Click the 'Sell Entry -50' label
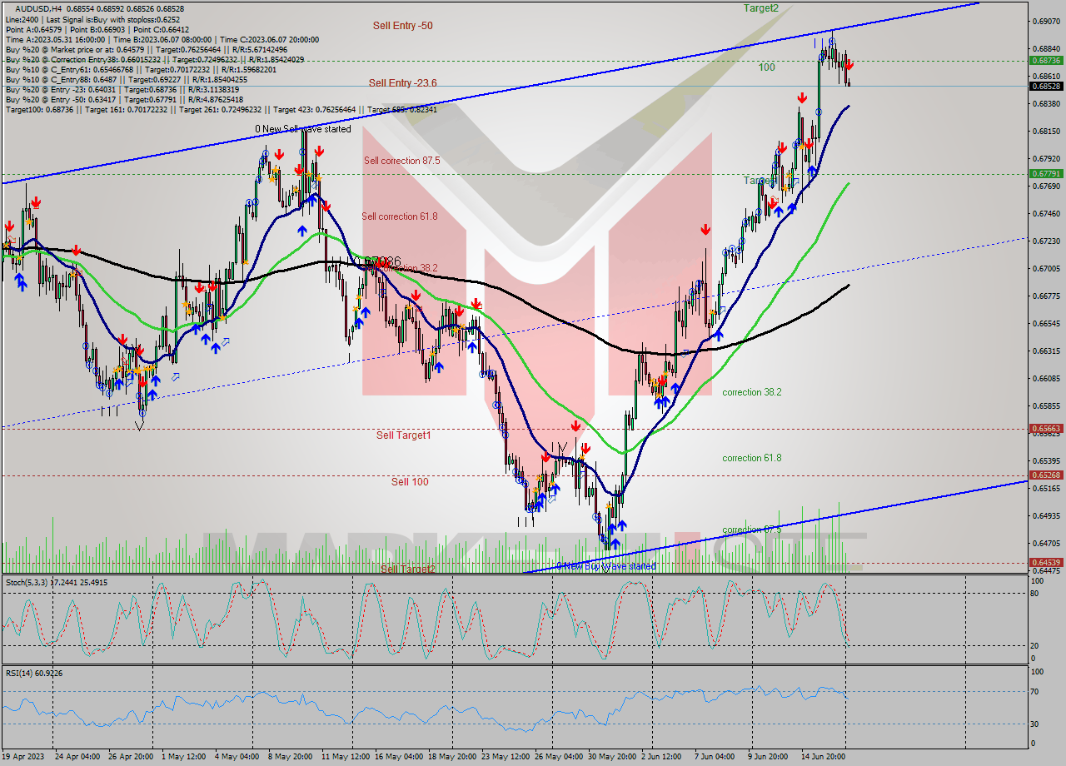Image resolution: width=1066 pixels, height=766 pixels. [x=402, y=26]
